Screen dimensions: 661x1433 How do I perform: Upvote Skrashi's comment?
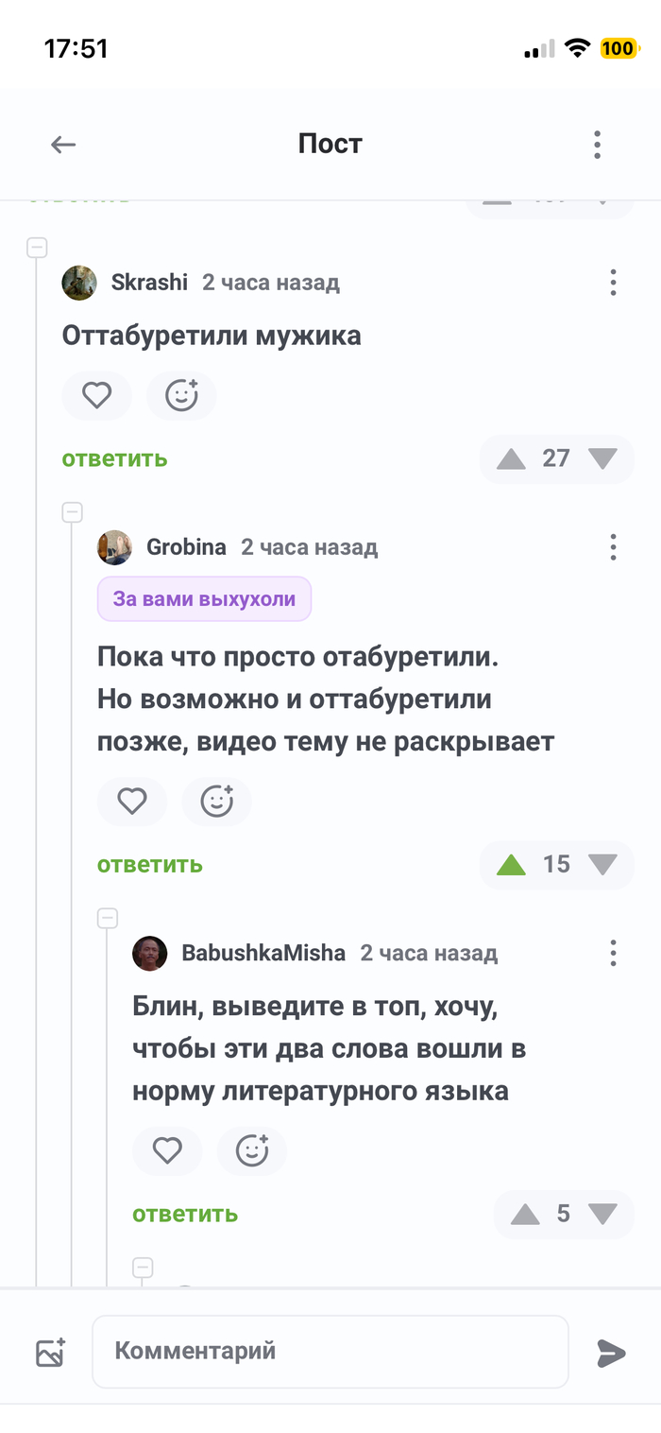510,459
